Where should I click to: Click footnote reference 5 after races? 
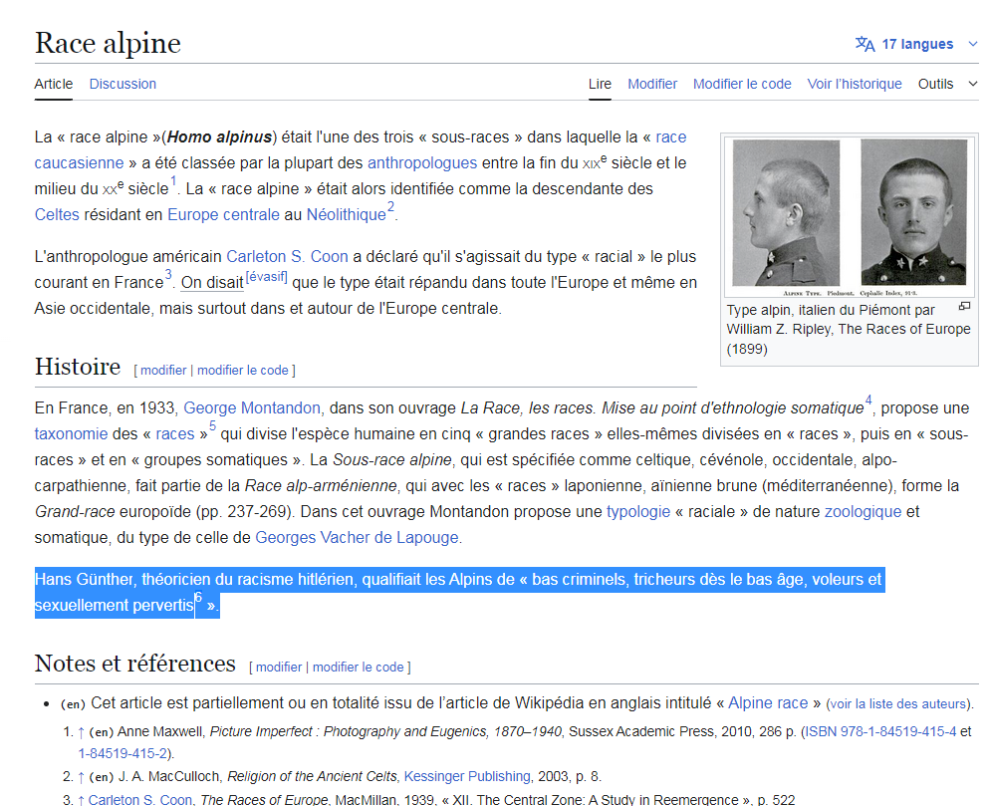tap(212, 426)
